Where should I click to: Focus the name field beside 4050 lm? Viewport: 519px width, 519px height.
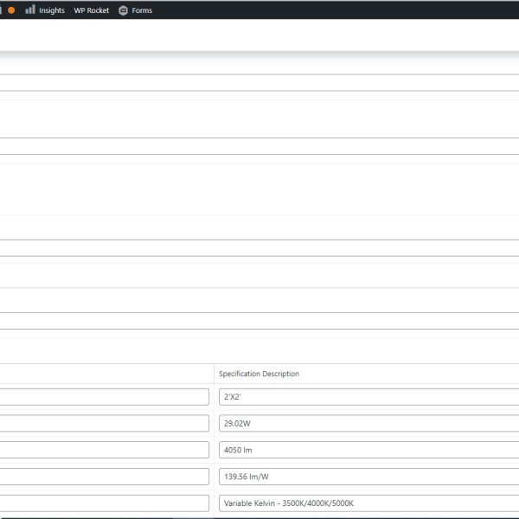104,450
